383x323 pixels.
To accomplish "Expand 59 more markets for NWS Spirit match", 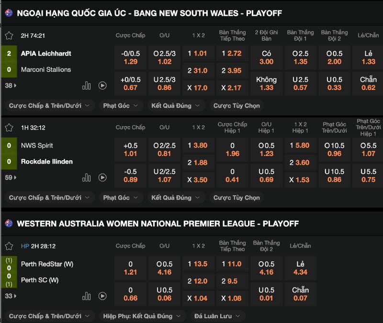I will [11, 178].
